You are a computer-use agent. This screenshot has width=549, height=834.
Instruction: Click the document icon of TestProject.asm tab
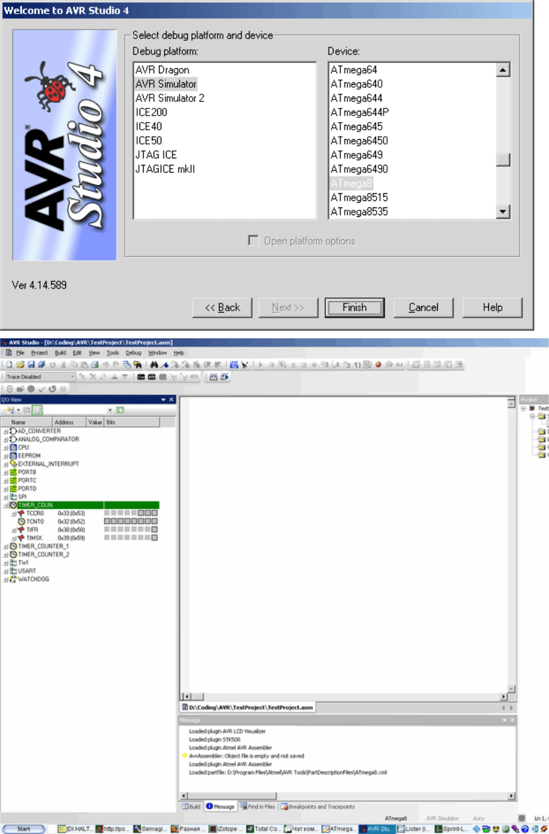tap(185, 707)
